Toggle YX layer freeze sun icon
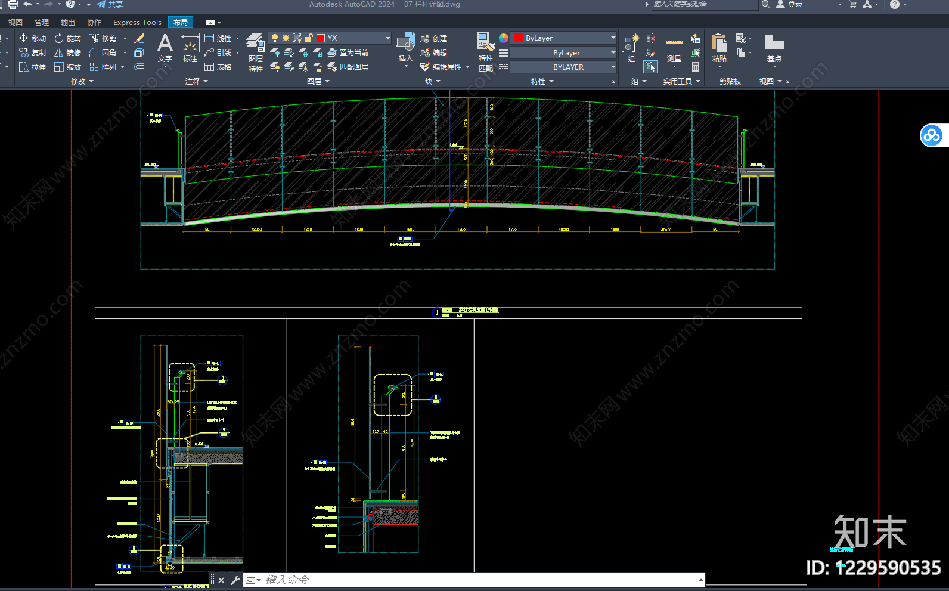This screenshot has height=591, width=949. (286, 38)
